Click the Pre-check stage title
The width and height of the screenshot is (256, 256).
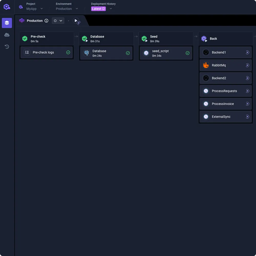[x=38, y=37]
